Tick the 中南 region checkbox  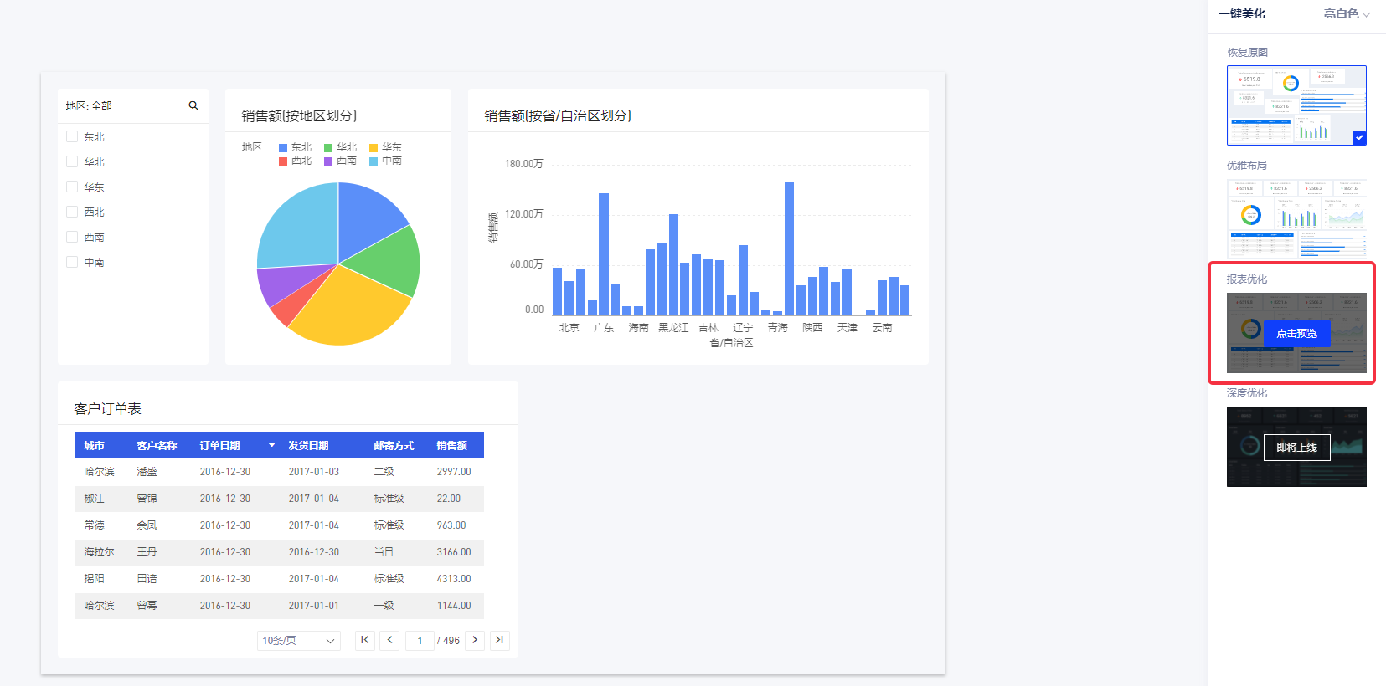(x=72, y=262)
